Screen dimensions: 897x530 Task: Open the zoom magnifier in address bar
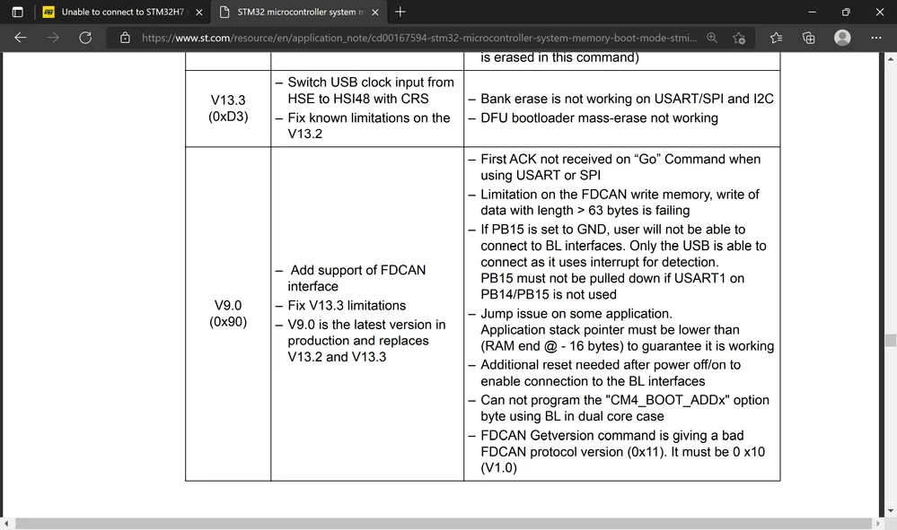[x=712, y=38]
